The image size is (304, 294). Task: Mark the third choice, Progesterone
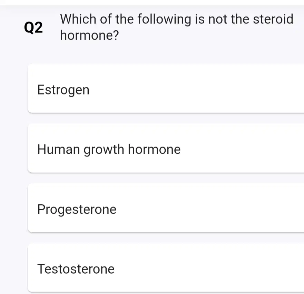pyautogui.click(x=166, y=208)
